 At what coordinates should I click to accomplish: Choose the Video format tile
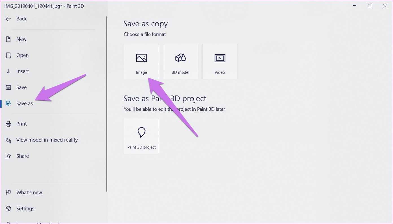pos(220,61)
